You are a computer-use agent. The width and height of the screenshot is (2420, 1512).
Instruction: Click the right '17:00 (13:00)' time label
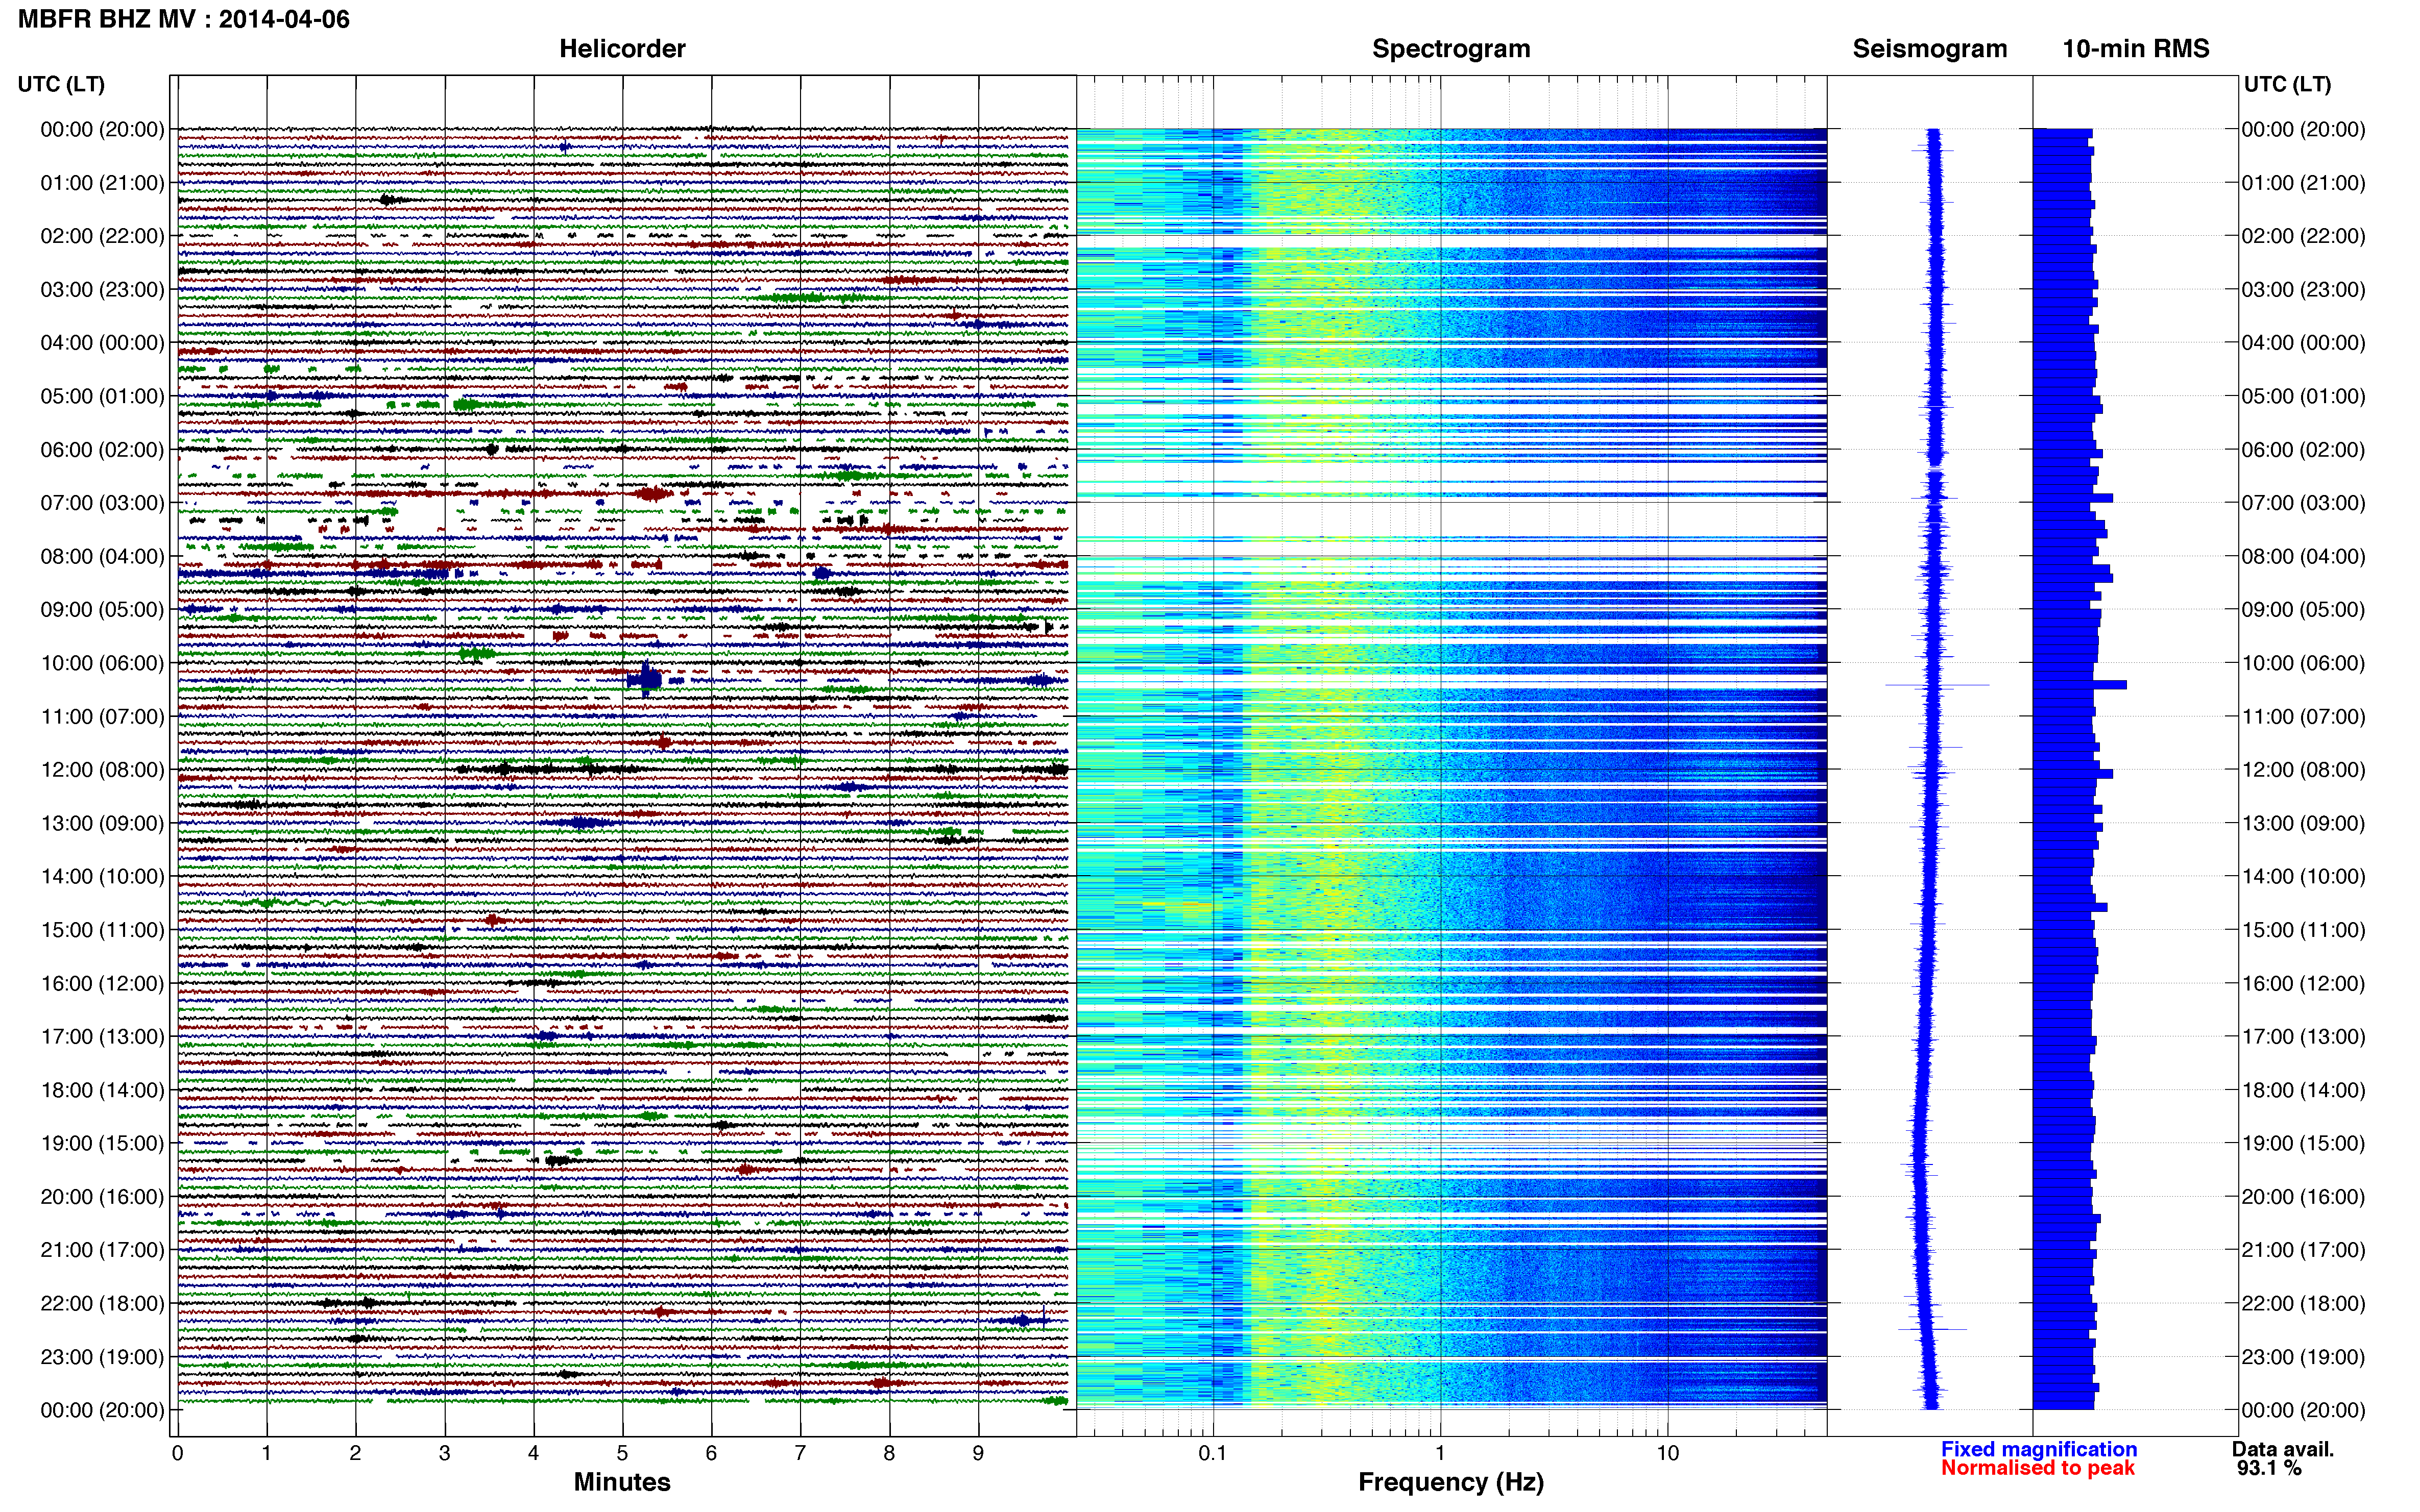click(2303, 1037)
